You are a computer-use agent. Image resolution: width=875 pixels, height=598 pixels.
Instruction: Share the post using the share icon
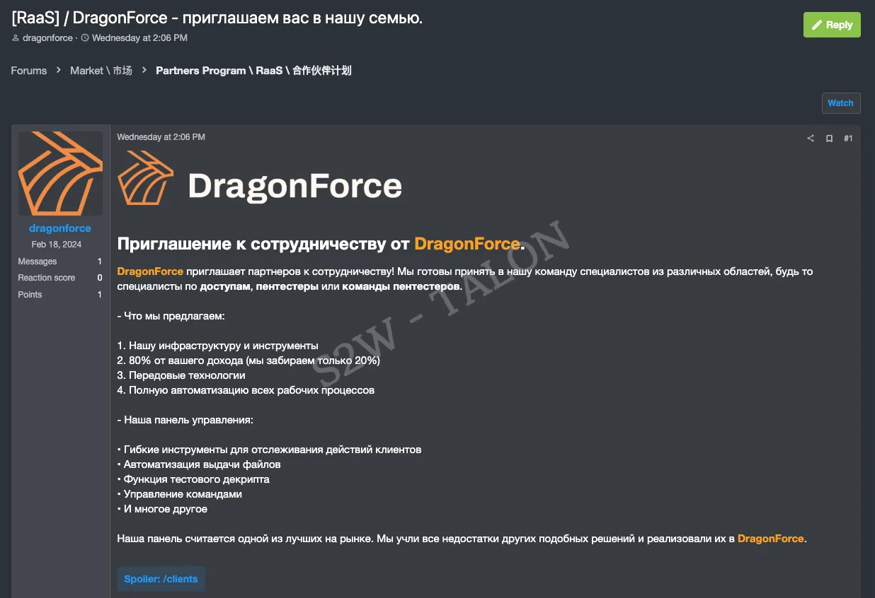[810, 139]
